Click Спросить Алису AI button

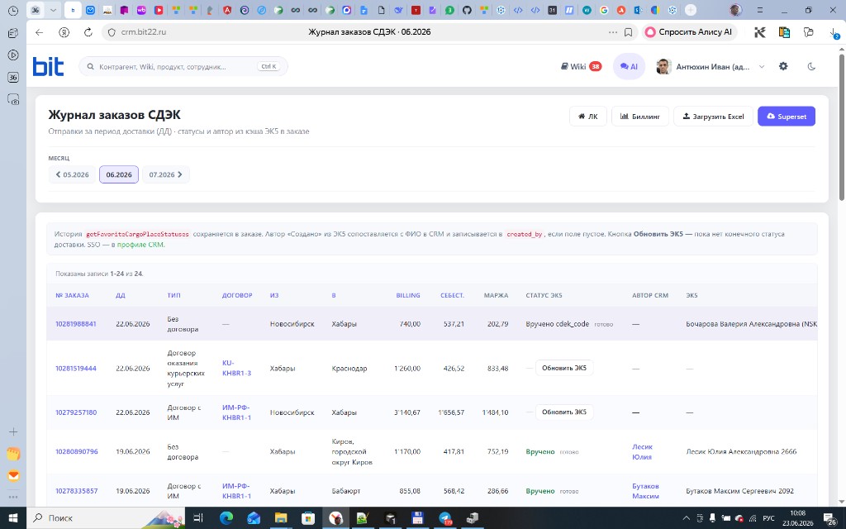[689, 32]
